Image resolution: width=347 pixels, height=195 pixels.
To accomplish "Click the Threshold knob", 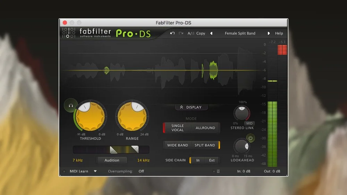I will pos(90,116).
